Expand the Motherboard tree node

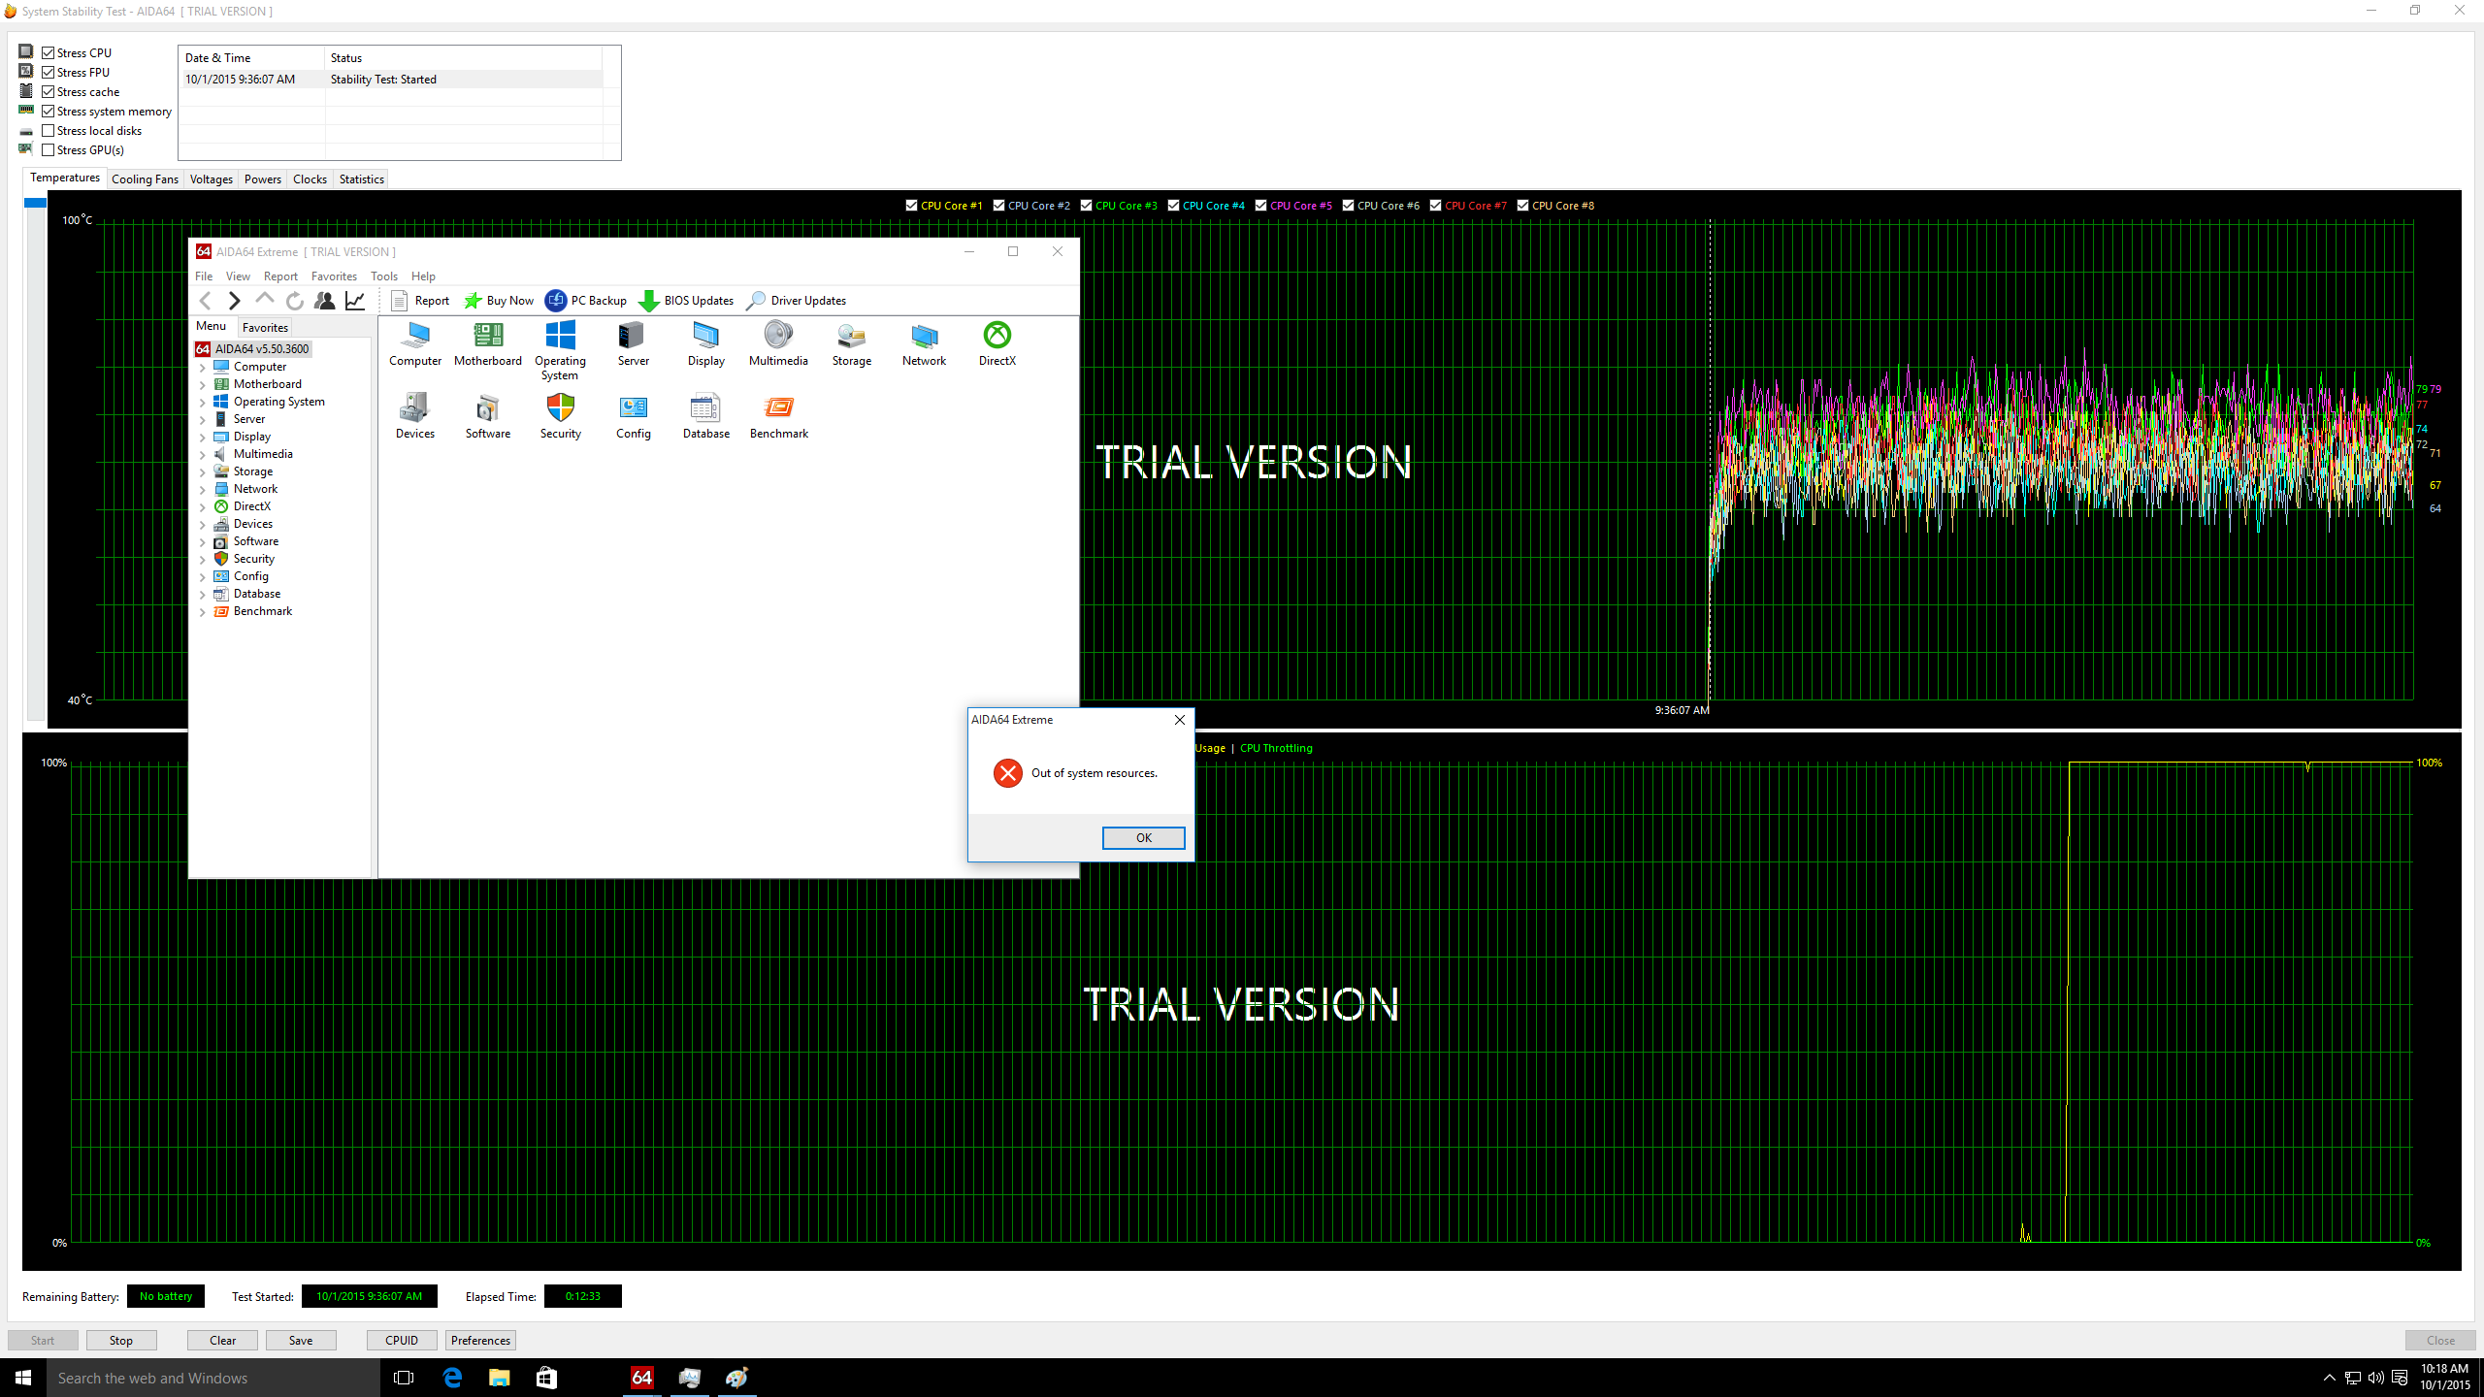(x=203, y=385)
